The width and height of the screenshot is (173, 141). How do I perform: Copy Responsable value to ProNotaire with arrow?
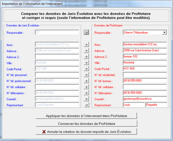[86, 32]
